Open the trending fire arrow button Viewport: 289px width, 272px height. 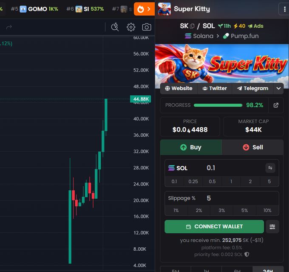pyautogui.click(x=144, y=9)
